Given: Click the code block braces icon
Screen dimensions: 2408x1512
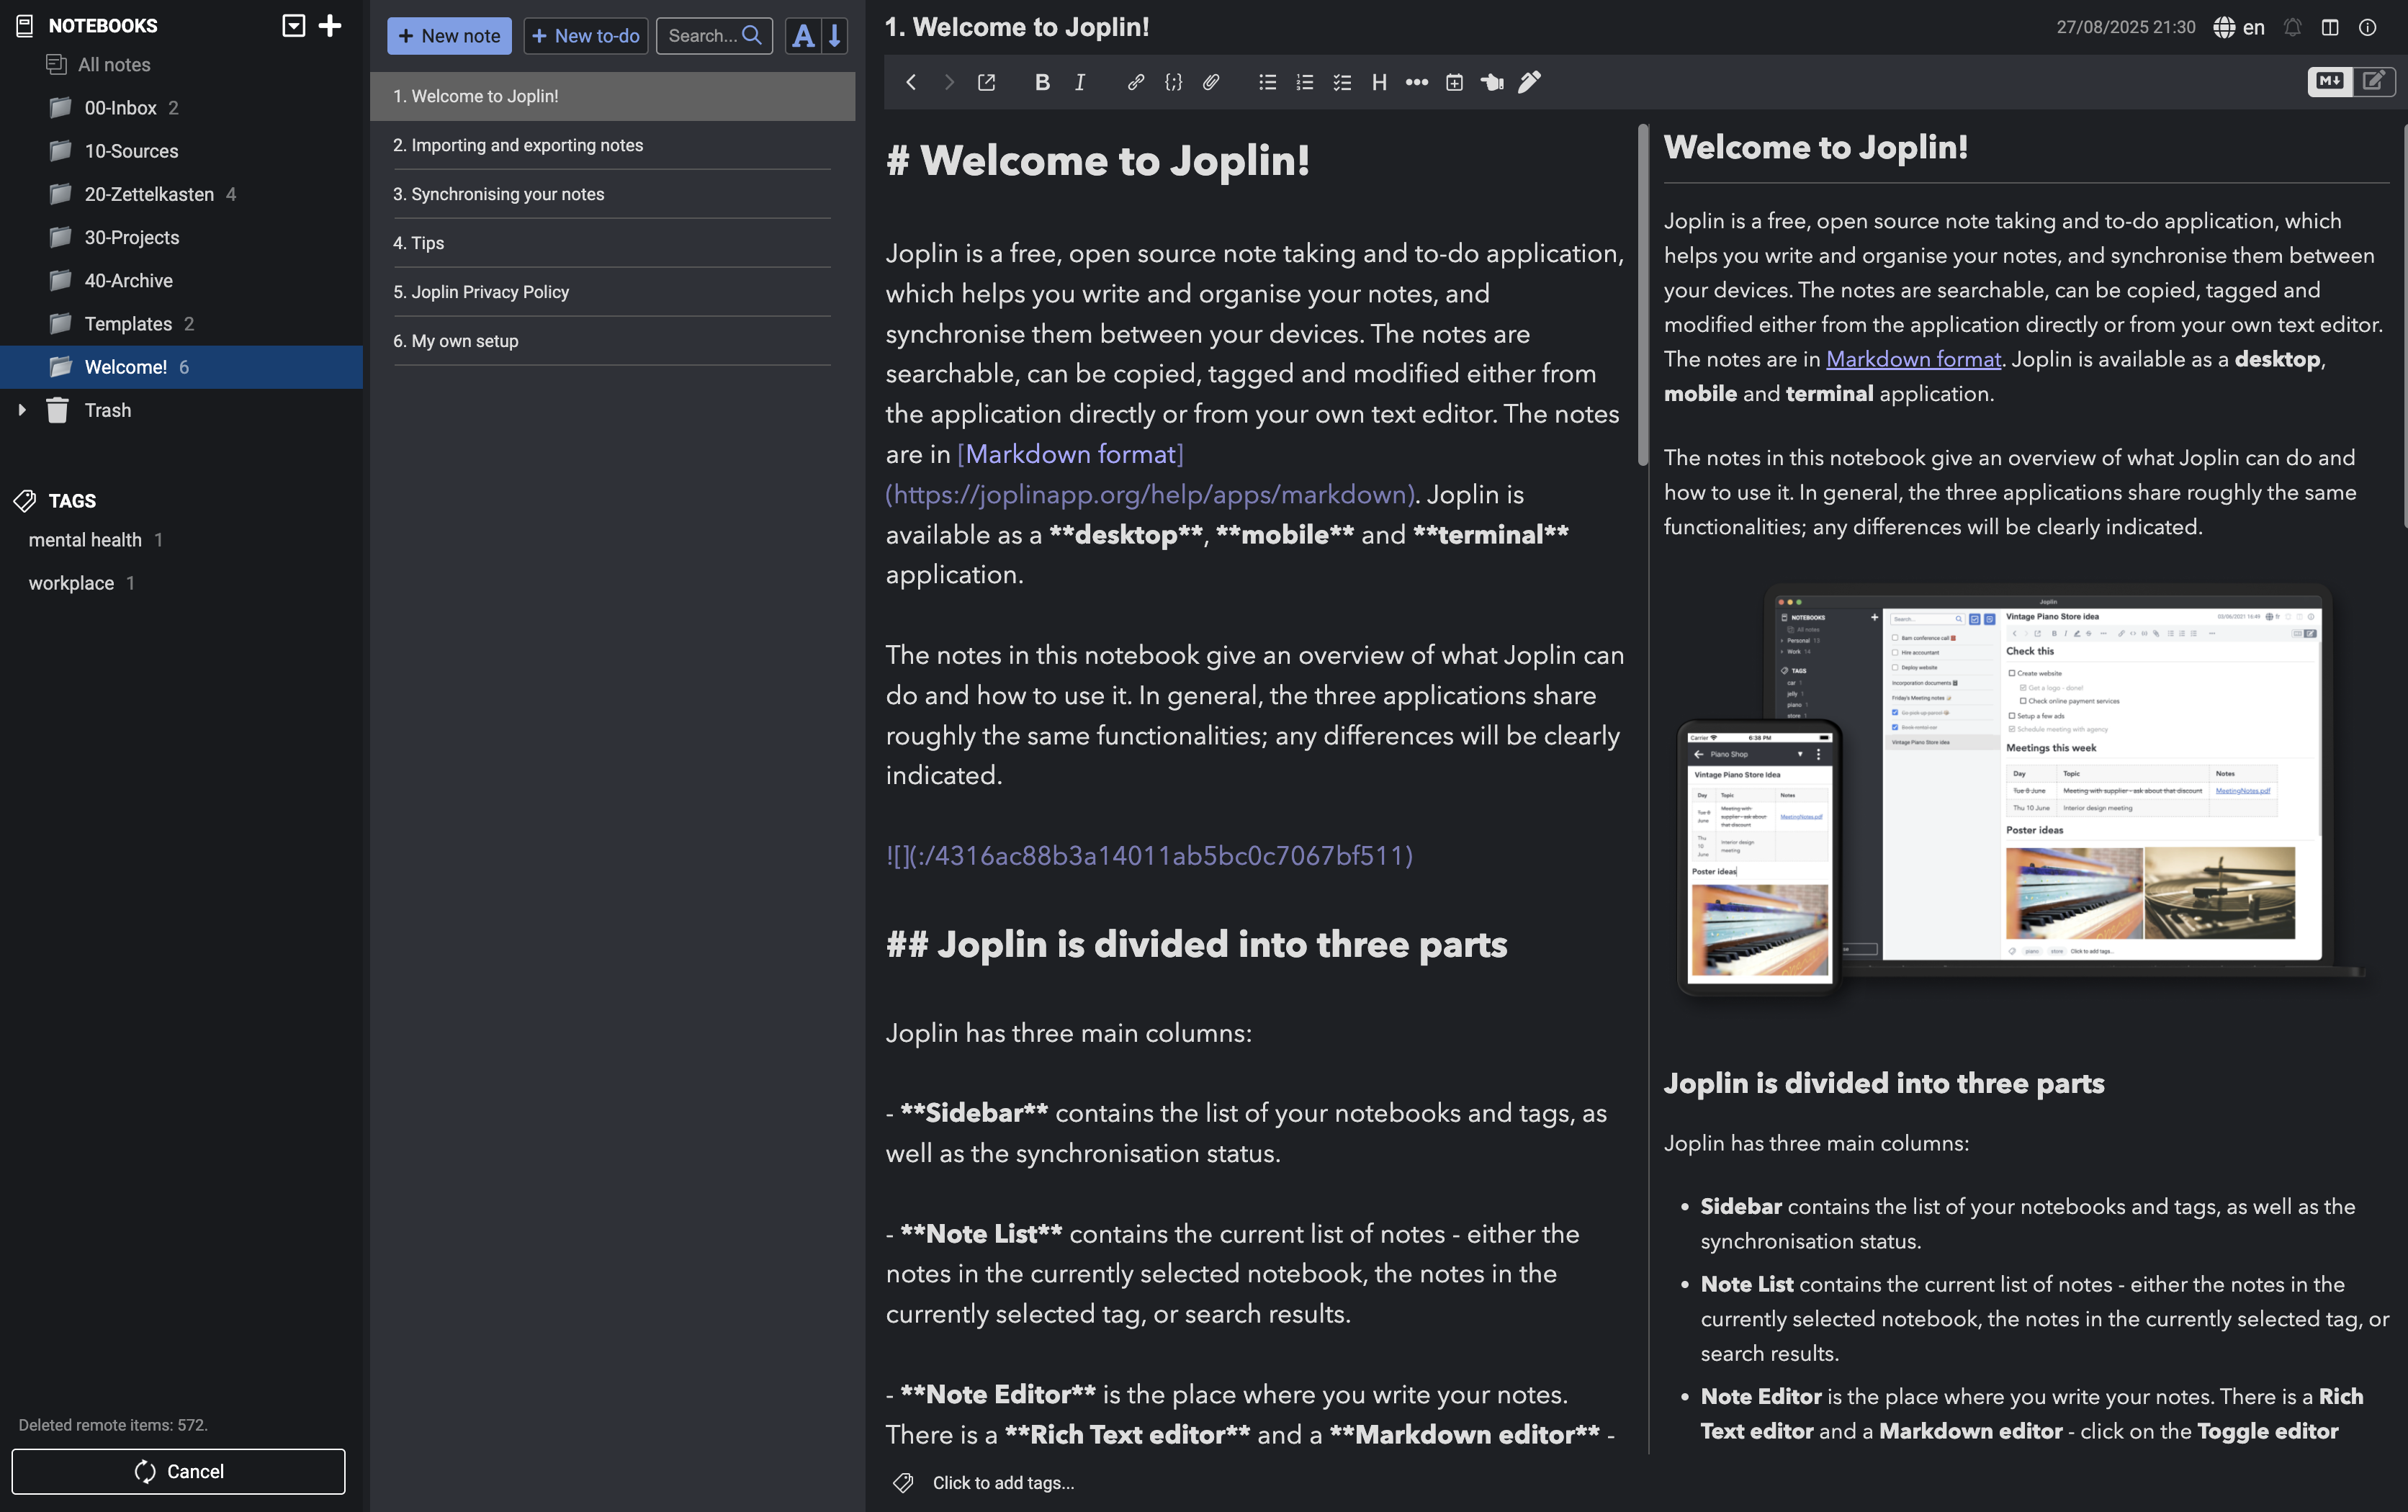Looking at the screenshot, I should pyautogui.click(x=1173, y=82).
